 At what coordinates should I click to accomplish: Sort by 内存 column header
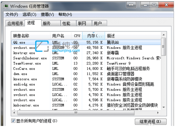tap(93, 36)
